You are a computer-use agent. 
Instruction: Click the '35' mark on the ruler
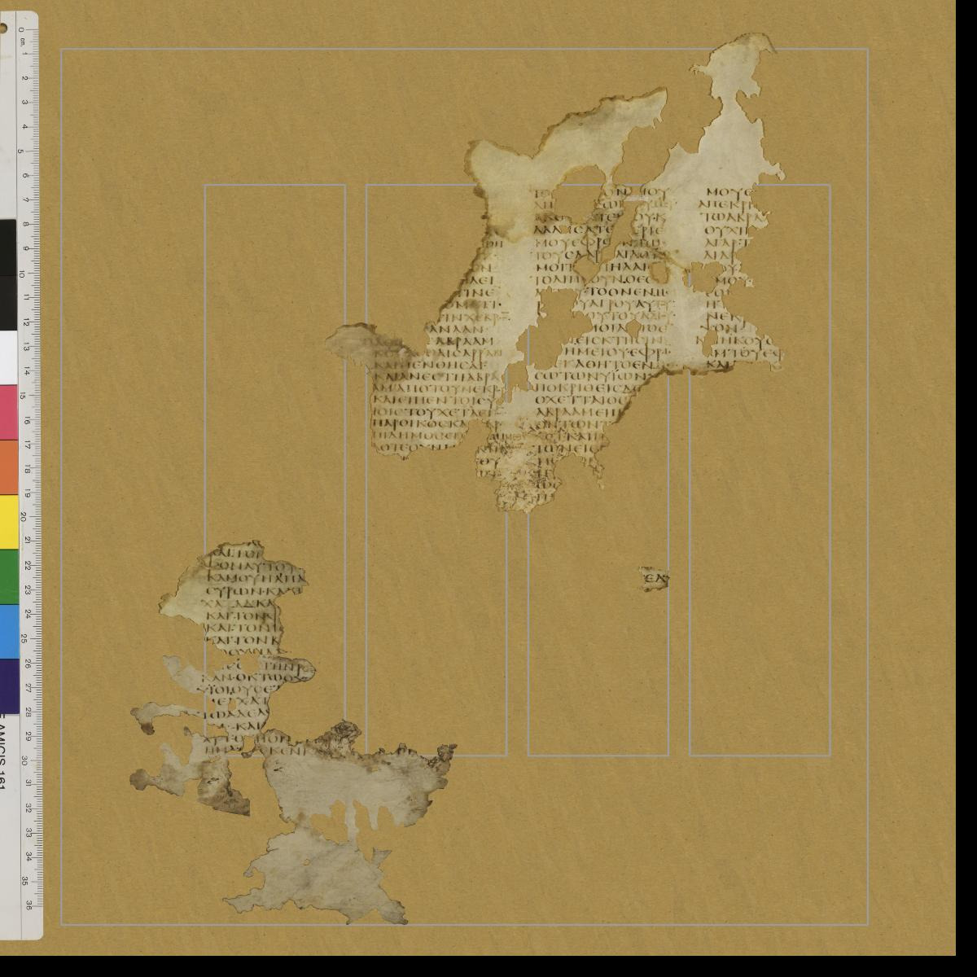26,881
